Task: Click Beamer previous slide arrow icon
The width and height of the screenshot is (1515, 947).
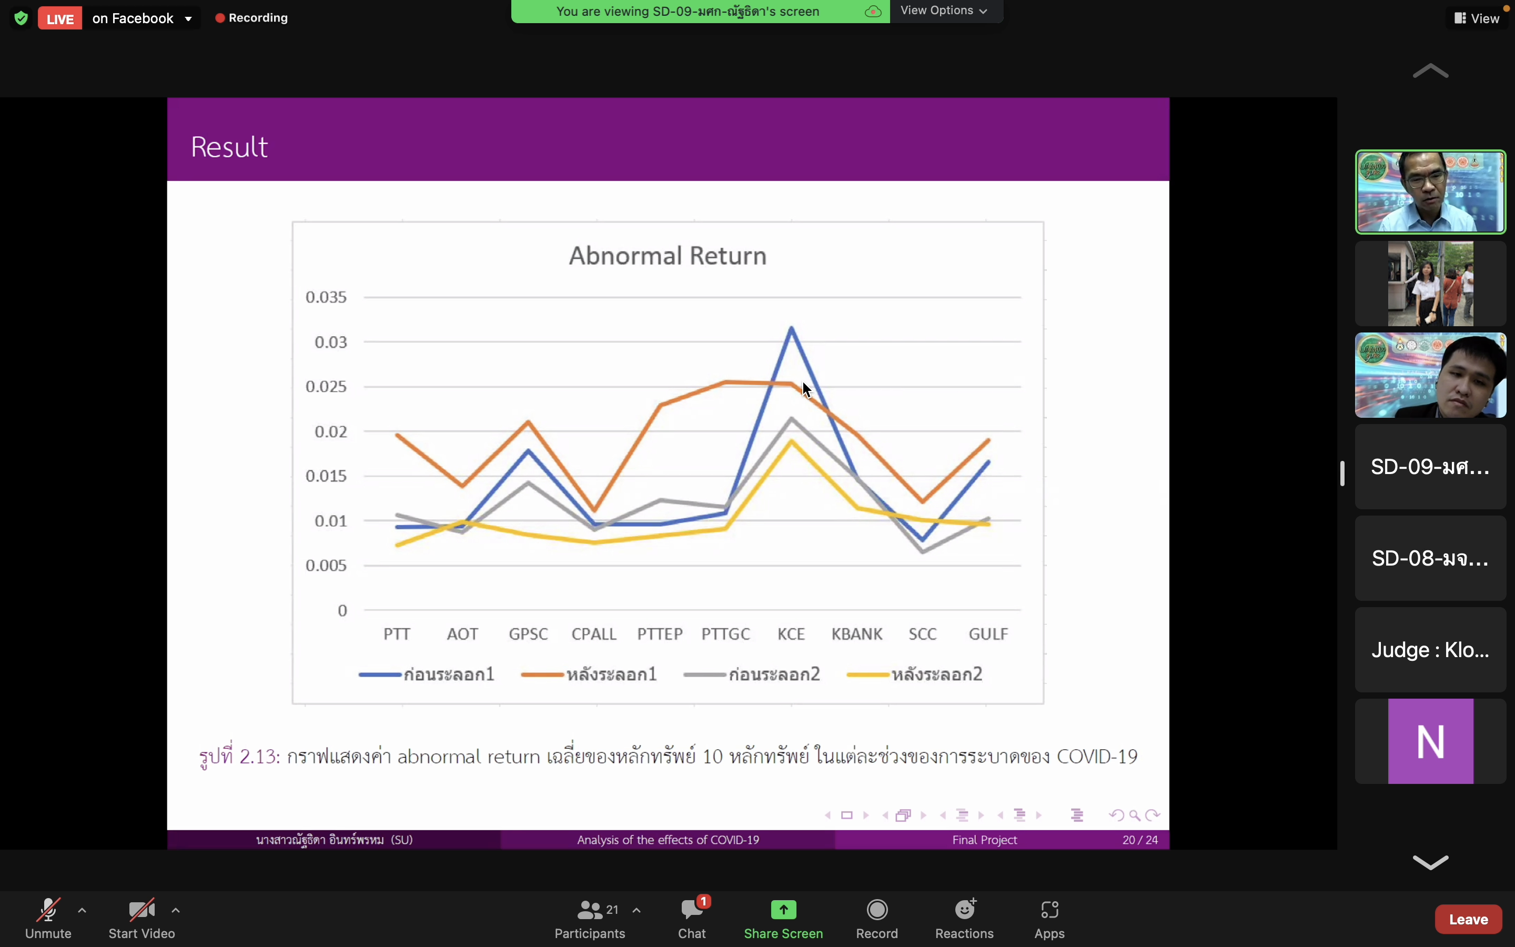Action: pos(827,815)
